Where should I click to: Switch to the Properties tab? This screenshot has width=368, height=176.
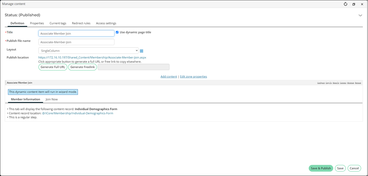coord(37,23)
